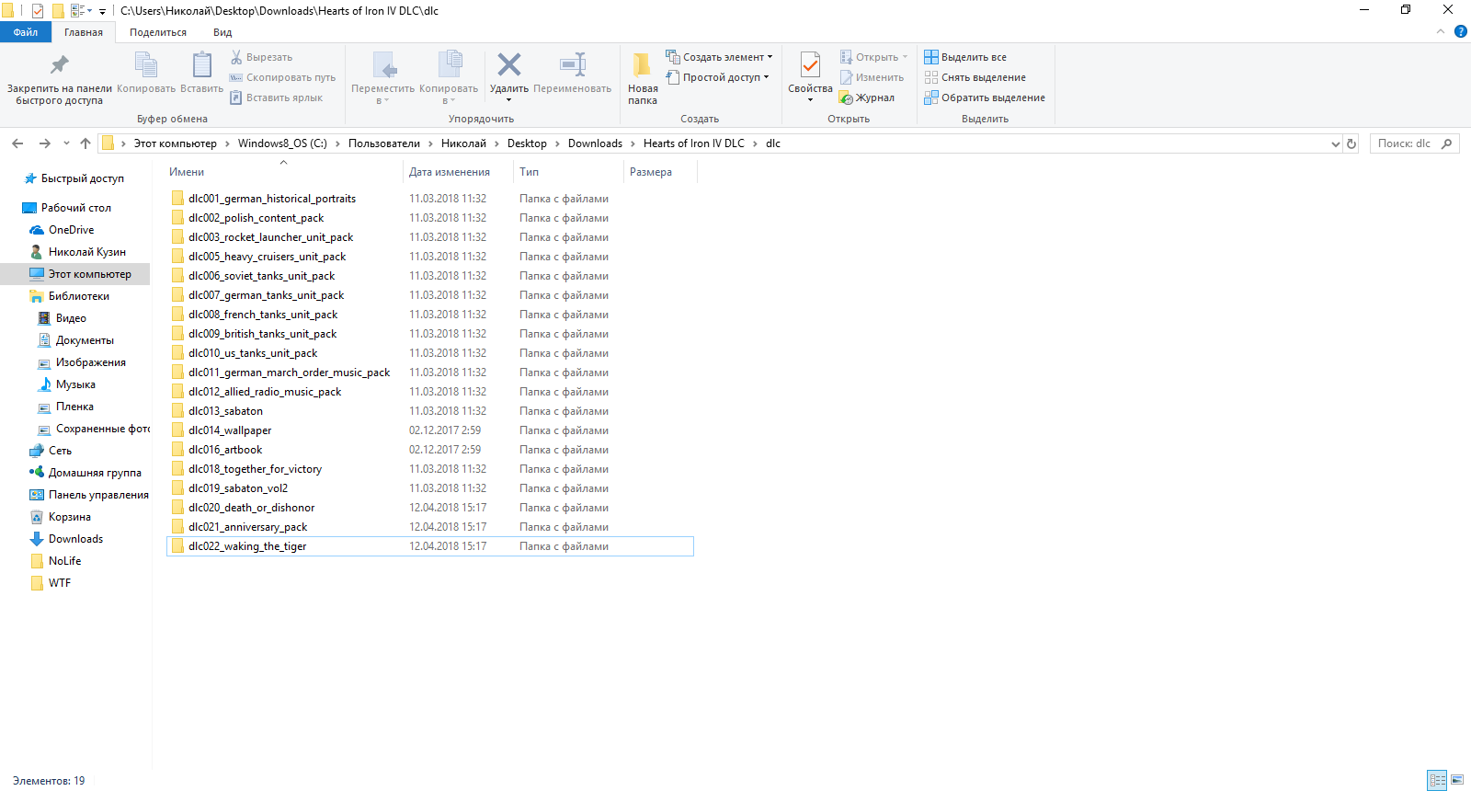Viewport: 1471px width, 791px height.
Task: Click the Refresh button beside address bar
Action: (x=1351, y=143)
